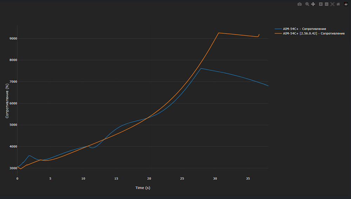The width and height of the screenshot is (351, 199).
Task: Click the Autoscale icon
Action: [x=332, y=4]
